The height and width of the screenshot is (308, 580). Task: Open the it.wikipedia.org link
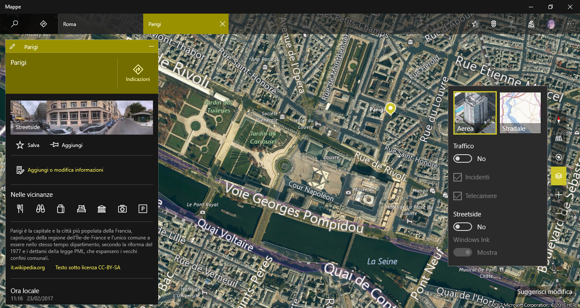click(28, 268)
